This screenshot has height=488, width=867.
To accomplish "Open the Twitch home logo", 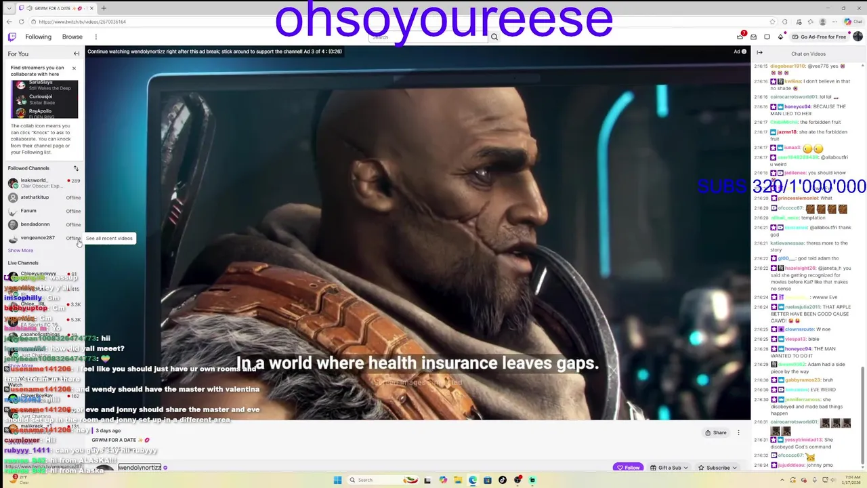I will (12, 37).
